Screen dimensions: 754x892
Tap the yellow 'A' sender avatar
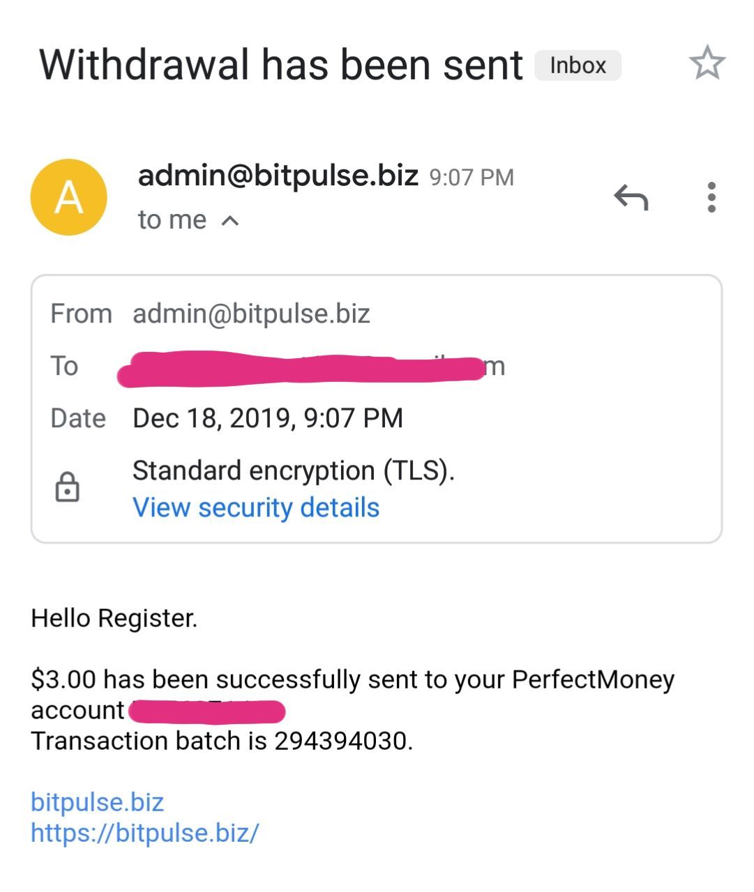[68, 197]
